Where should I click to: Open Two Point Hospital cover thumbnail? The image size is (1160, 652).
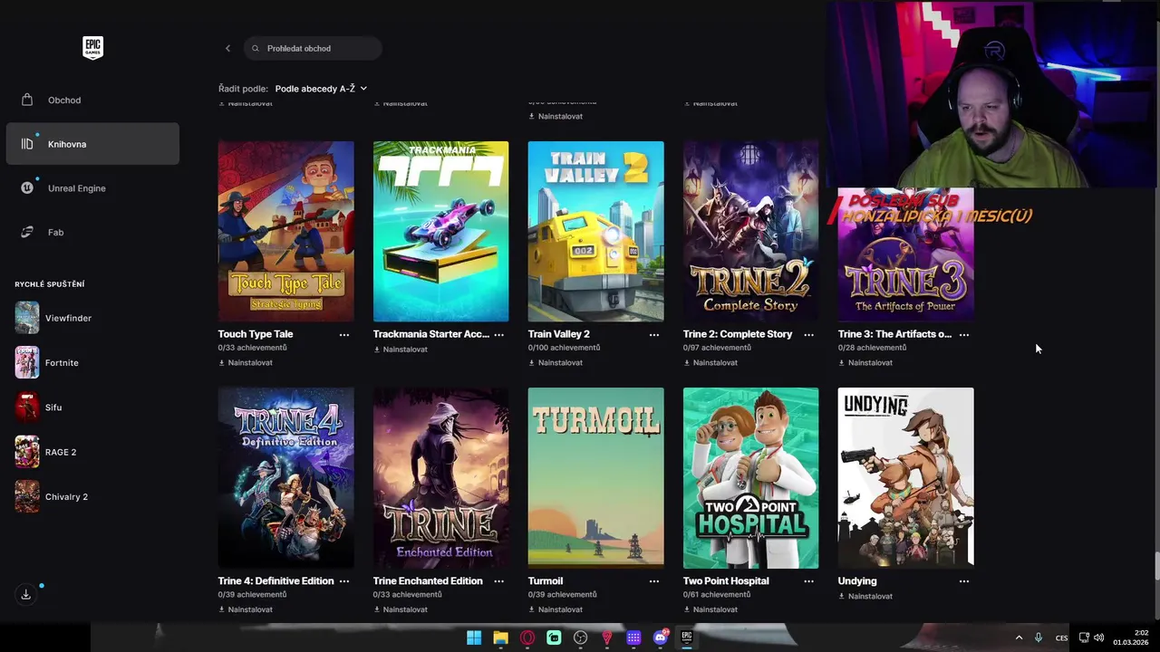pos(751,478)
